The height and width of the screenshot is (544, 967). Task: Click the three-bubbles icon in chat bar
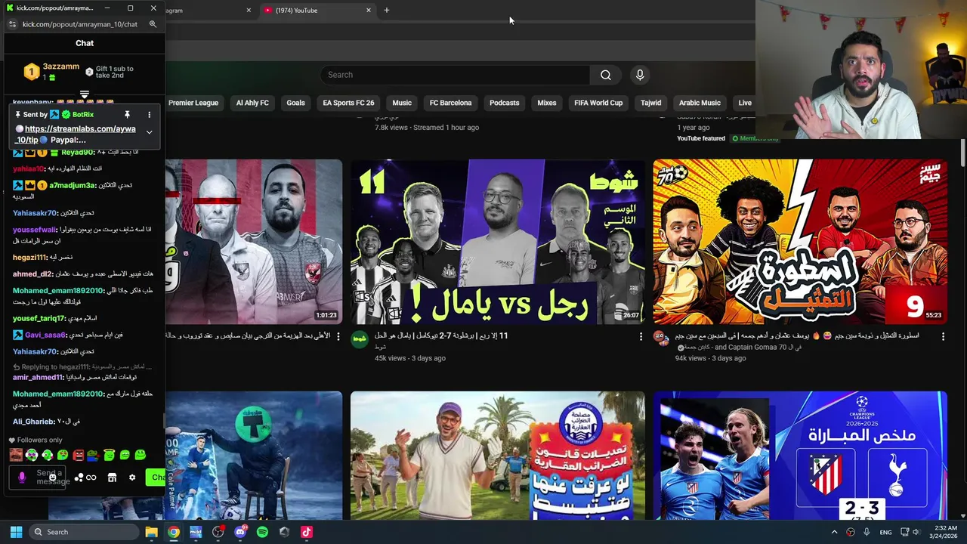coord(79,478)
